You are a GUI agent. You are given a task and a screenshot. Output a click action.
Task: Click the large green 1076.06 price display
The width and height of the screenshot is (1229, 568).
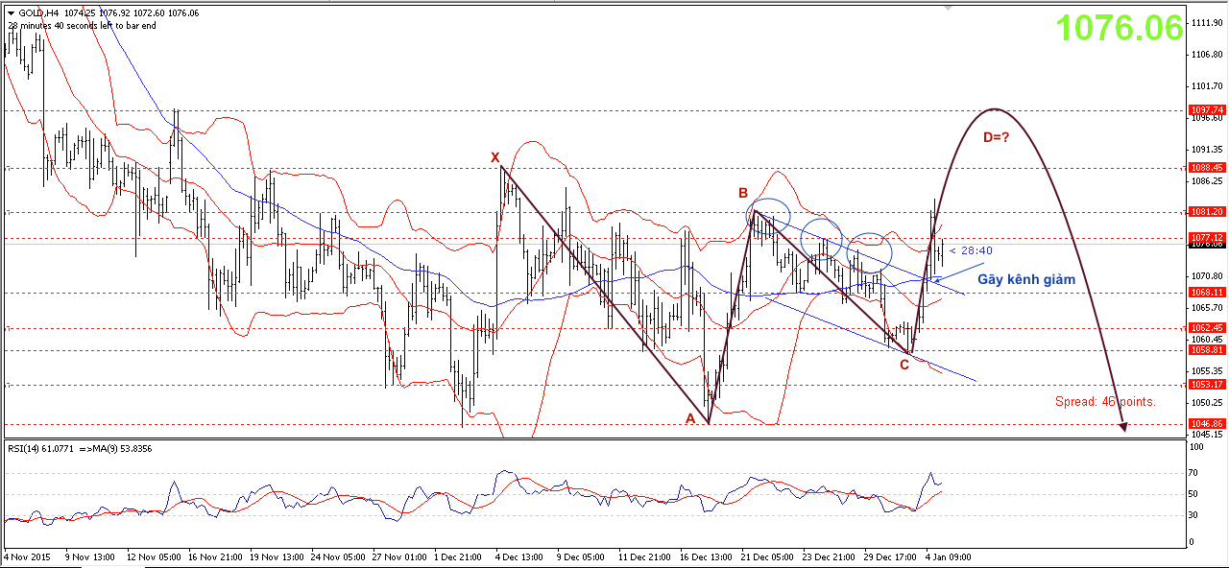(x=1120, y=29)
